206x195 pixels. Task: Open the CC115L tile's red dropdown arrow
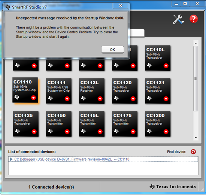[x=100, y=131]
